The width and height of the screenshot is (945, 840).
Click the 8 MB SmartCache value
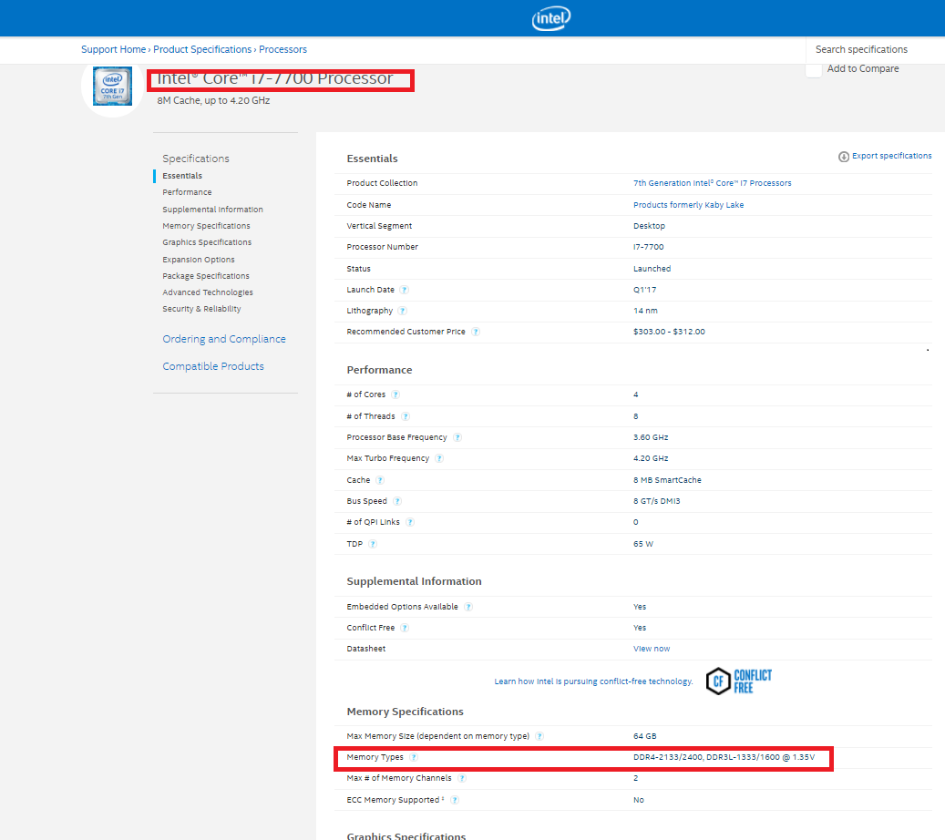[667, 480]
